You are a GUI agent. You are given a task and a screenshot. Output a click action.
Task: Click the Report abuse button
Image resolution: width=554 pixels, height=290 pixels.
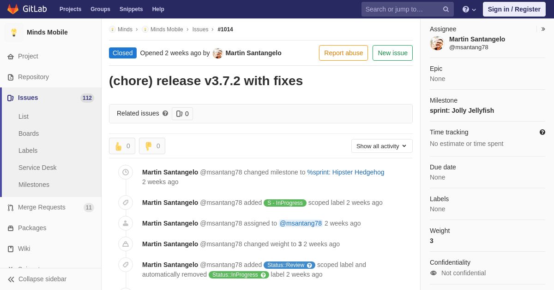(x=343, y=53)
